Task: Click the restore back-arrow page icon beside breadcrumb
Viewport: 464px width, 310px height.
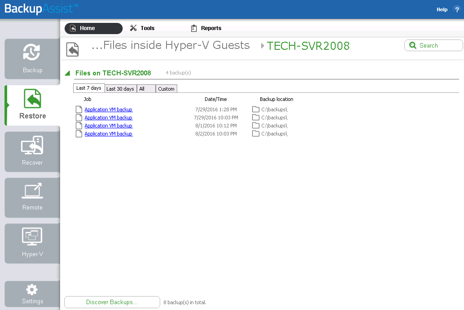Action: click(73, 49)
